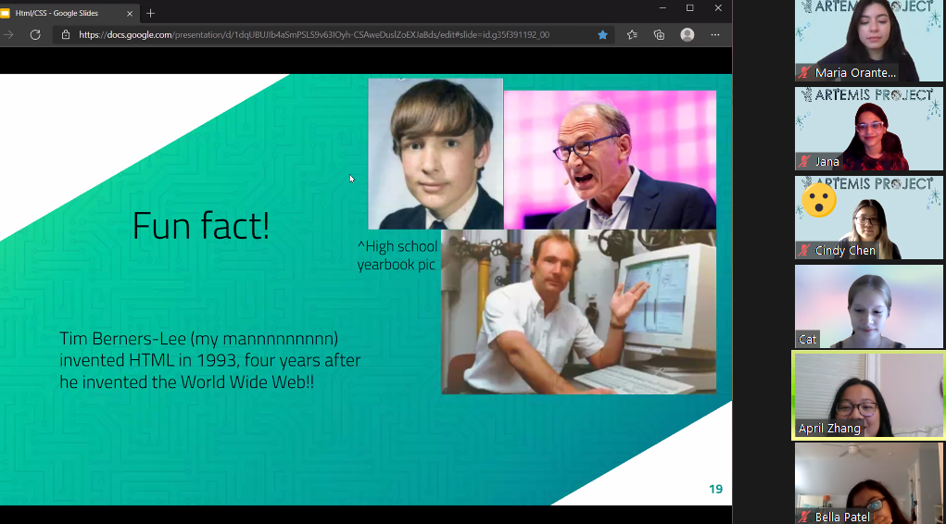This screenshot has height=524, width=946.
Task: Click the photo of man at computer
Action: point(578,312)
